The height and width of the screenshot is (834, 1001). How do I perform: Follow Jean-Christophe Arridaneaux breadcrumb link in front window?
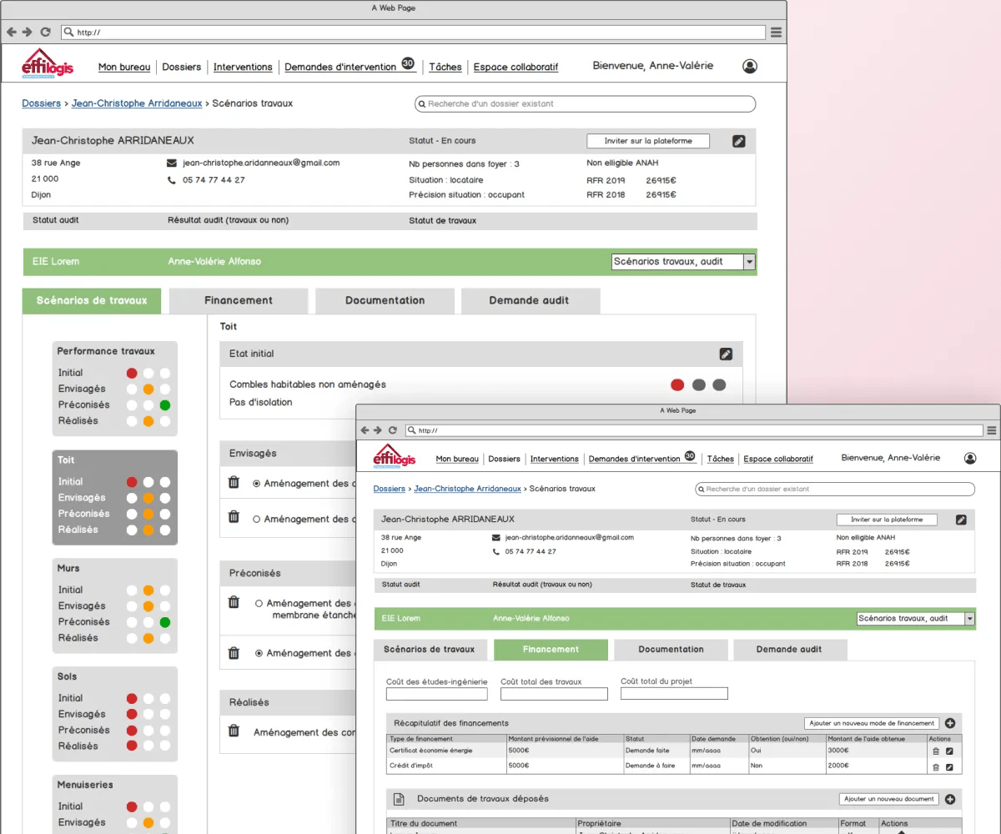pyautogui.click(x=467, y=489)
